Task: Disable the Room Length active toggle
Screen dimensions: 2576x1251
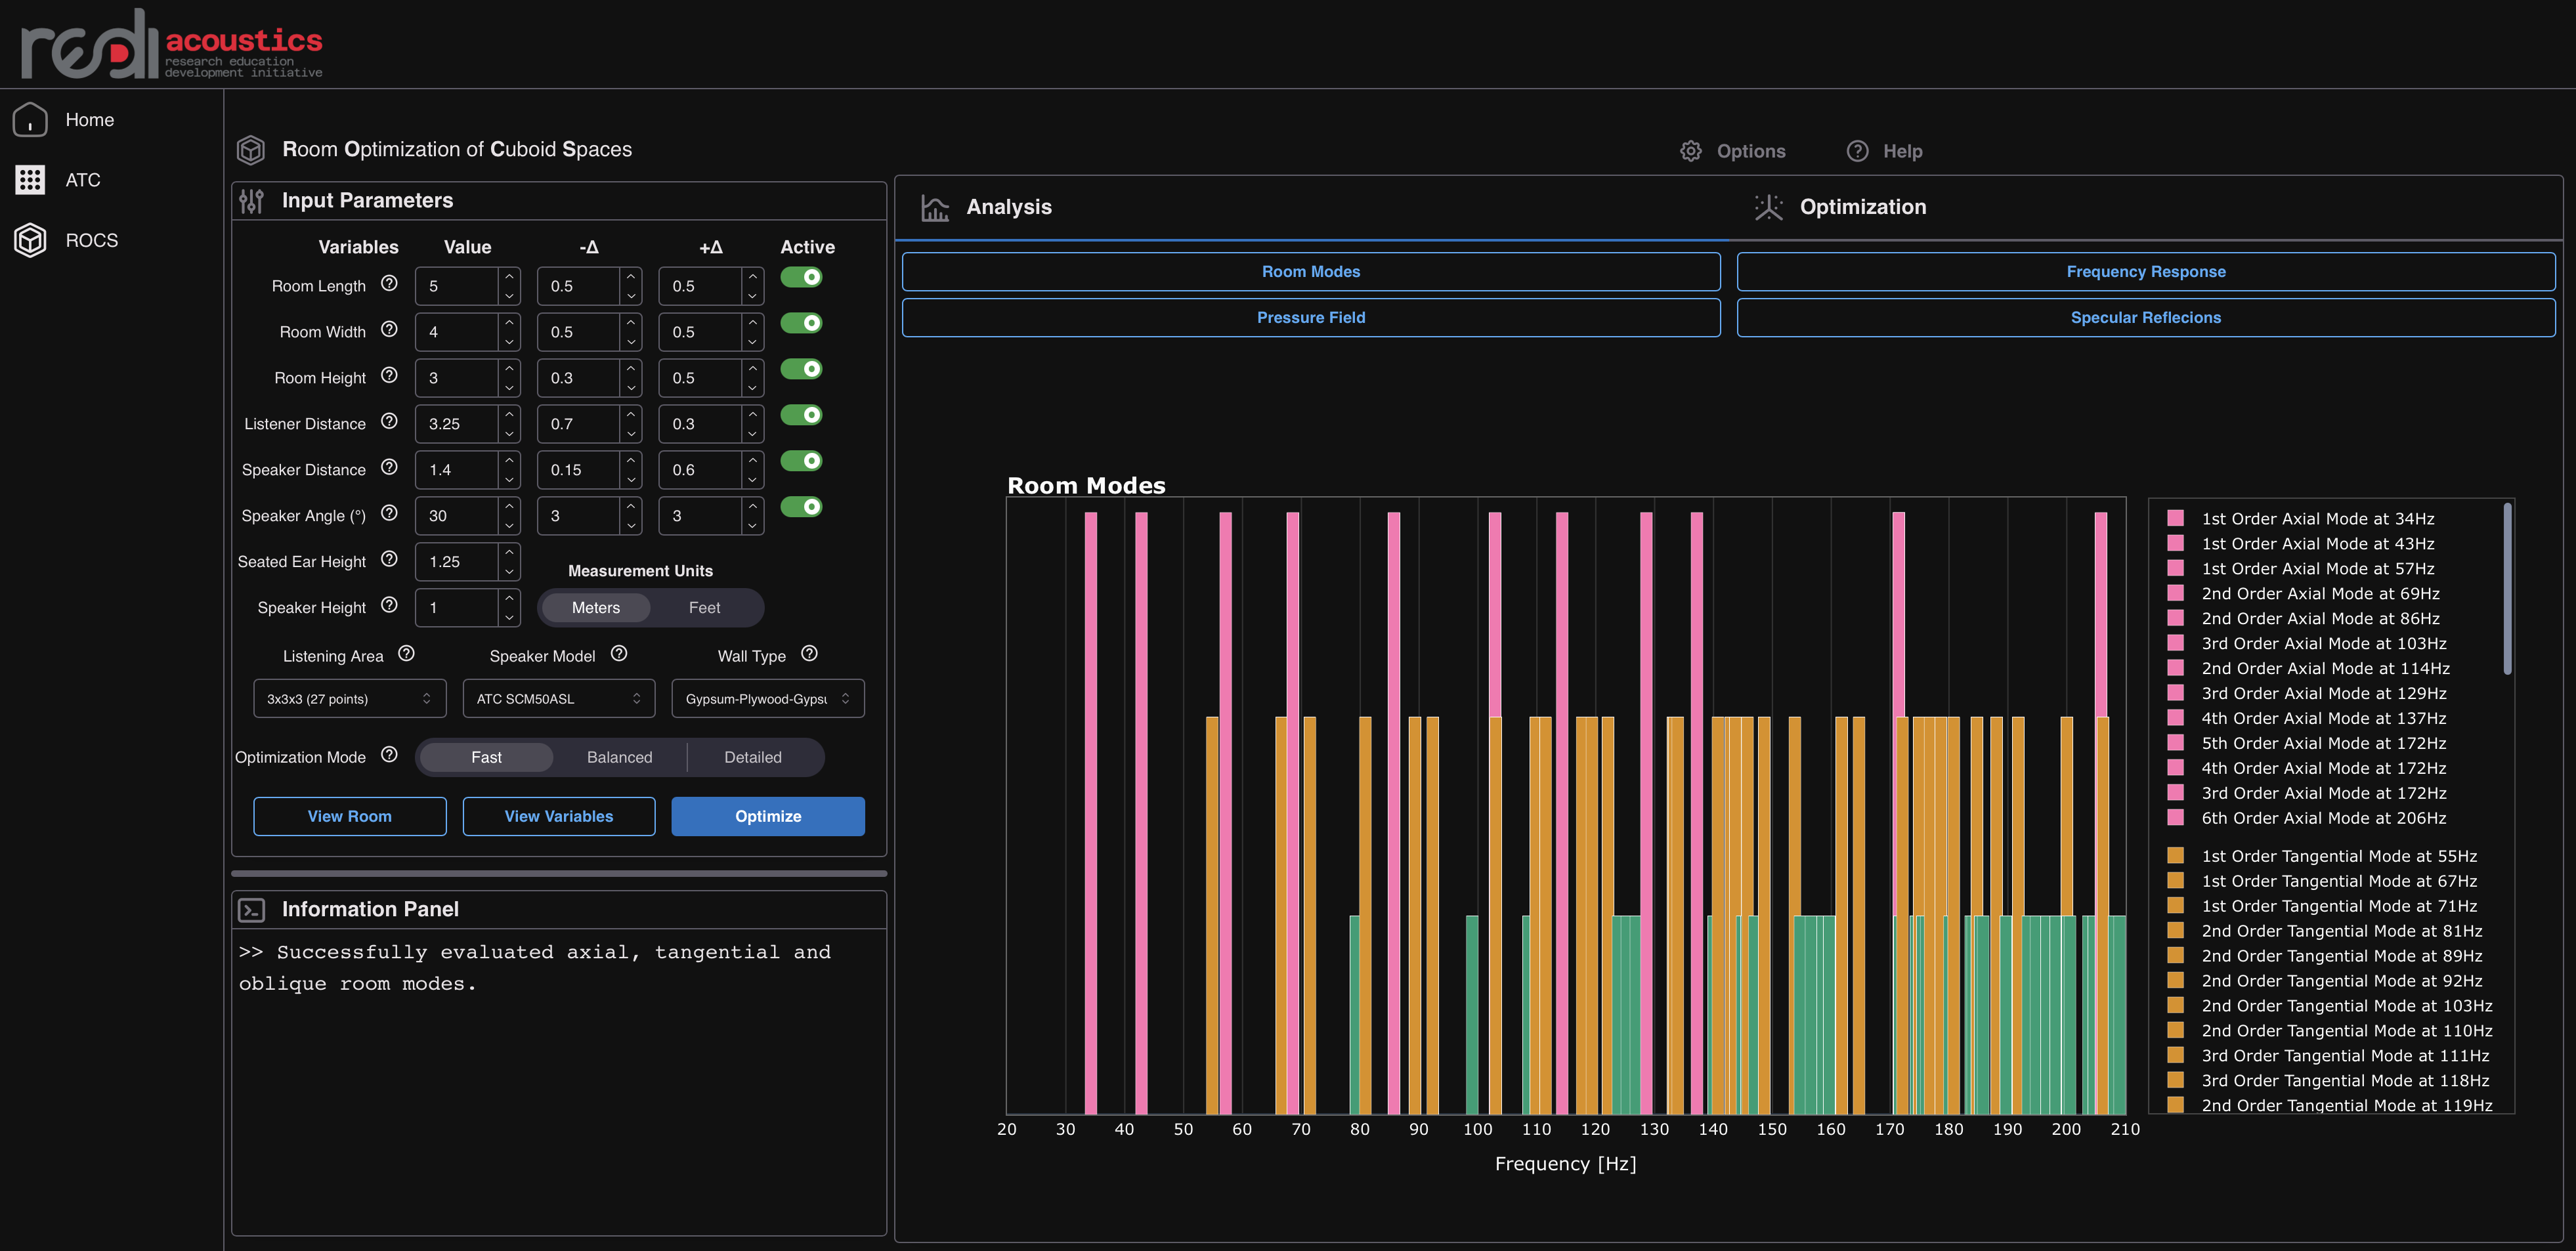Action: (x=801, y=277)
